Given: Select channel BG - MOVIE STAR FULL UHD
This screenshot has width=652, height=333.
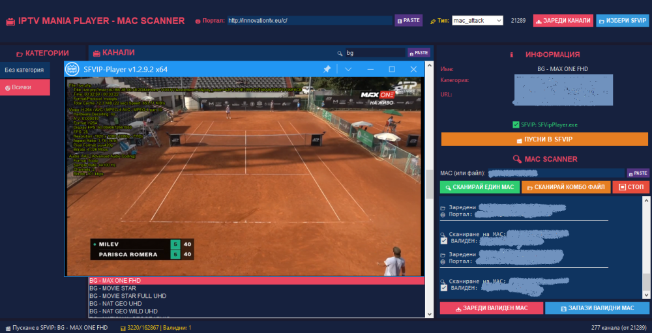Looking at the screenshot, I should tap(256, 296).
